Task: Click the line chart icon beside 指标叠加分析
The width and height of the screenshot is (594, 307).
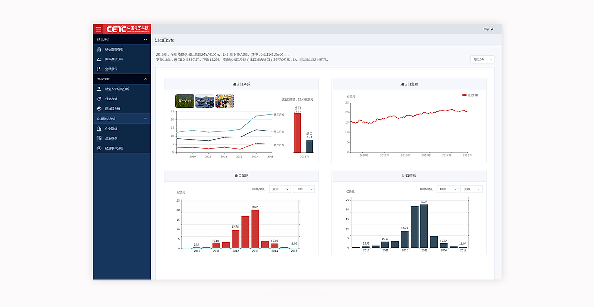Action: pos(99,59)
